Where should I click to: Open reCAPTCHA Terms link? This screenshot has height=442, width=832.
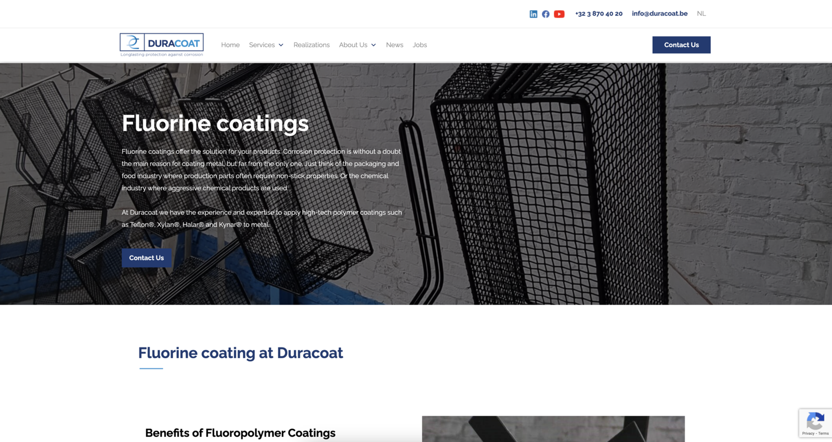[x=823, y=433]
